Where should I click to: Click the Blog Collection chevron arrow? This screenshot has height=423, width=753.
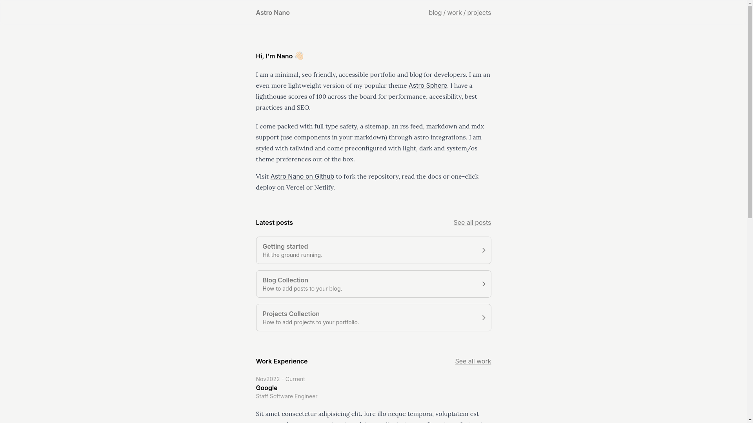pos(484,284)
